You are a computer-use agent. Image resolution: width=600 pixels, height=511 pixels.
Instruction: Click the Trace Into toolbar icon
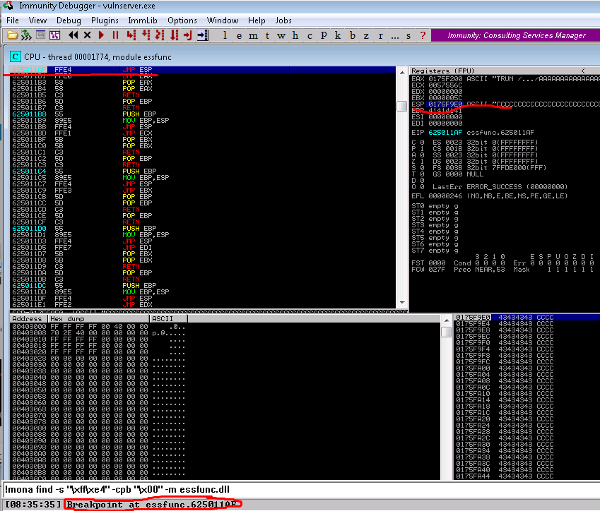tap(160, 35)
